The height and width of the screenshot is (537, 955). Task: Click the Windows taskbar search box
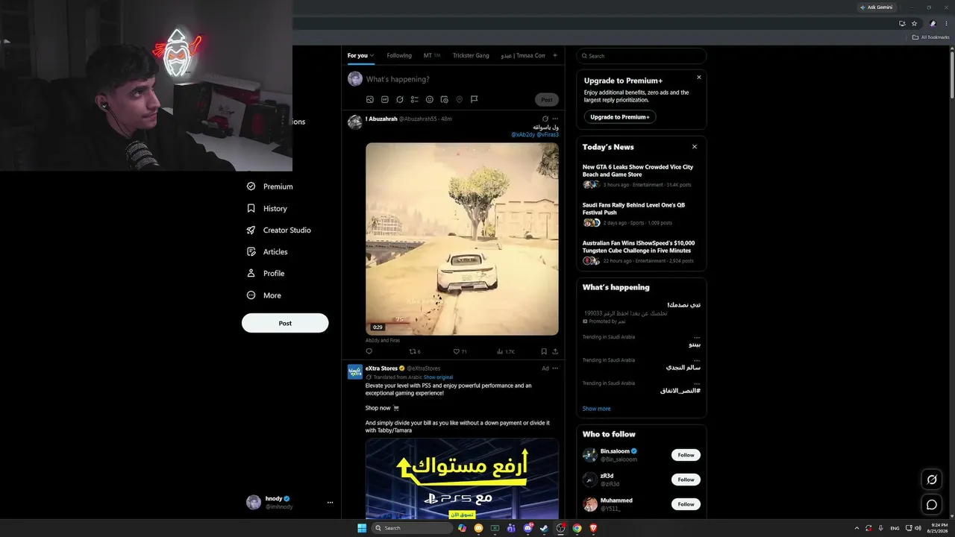[412, 528]
